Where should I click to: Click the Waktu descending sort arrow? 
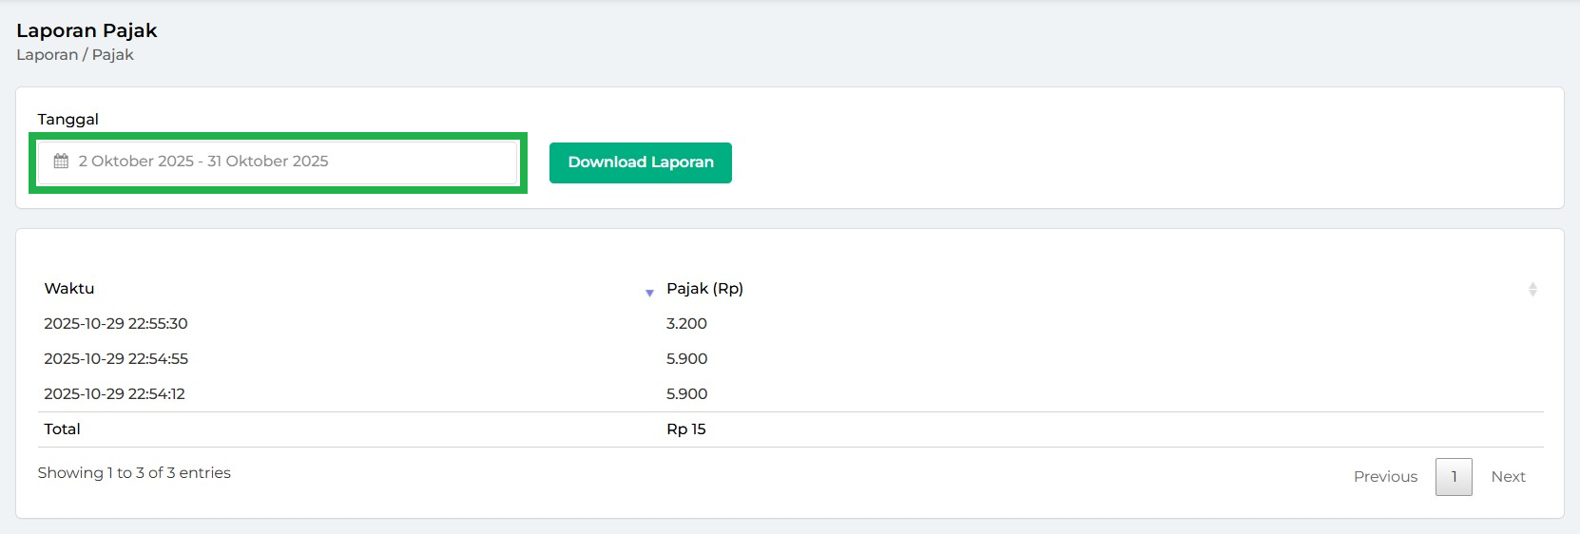coord(649,293)
